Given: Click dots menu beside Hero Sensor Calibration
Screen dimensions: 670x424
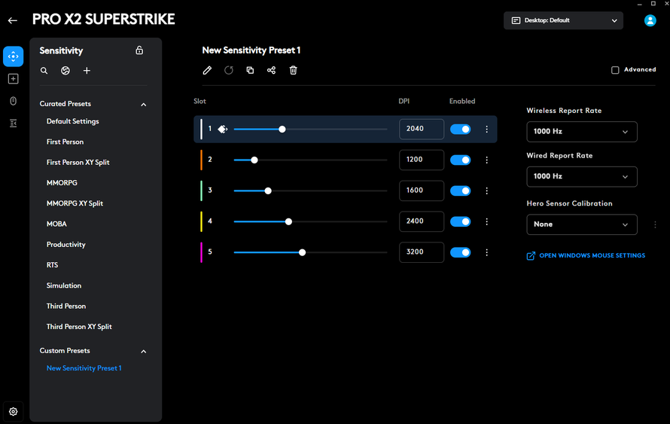Looking at the screenshot, I should (x=655, y=224).
